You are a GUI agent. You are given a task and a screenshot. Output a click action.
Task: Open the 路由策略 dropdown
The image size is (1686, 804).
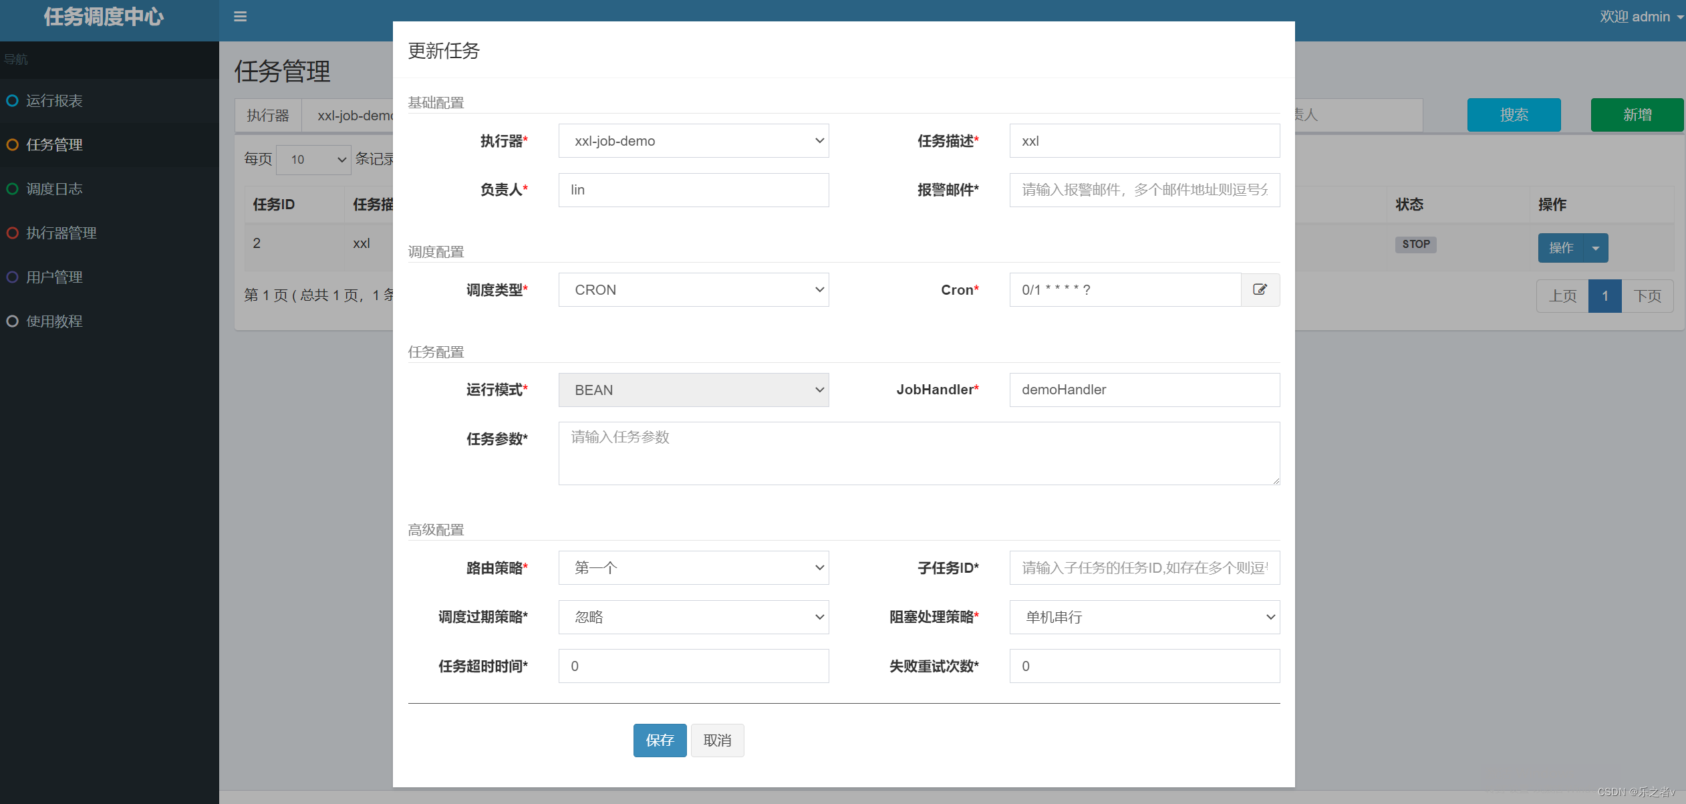tap(694, 567)
